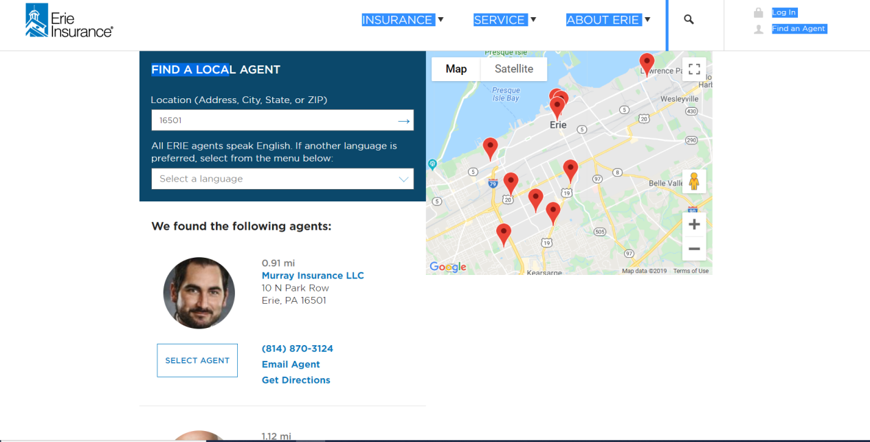
Task: Toggle fullscreen map view
Action: (694, 69)
